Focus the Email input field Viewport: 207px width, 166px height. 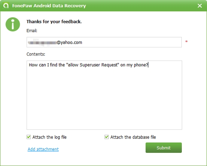coord(104,42)
